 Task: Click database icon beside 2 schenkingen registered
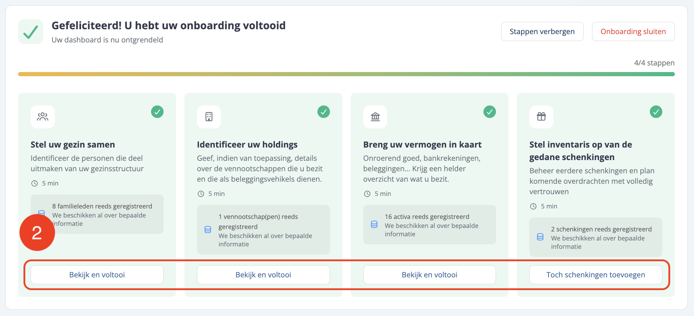pyautogui.click(x=540, y=237)
